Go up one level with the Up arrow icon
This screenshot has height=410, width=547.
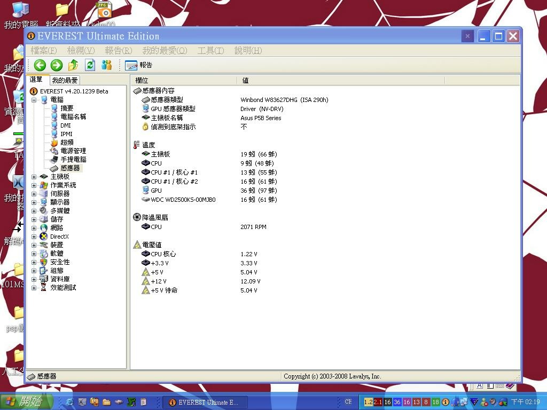point(73,65)
